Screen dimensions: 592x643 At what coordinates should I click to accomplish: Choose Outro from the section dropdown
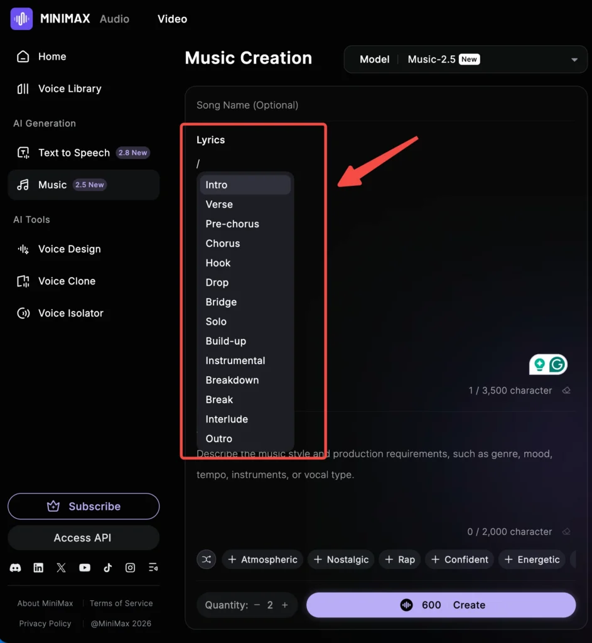click(218, 438)
